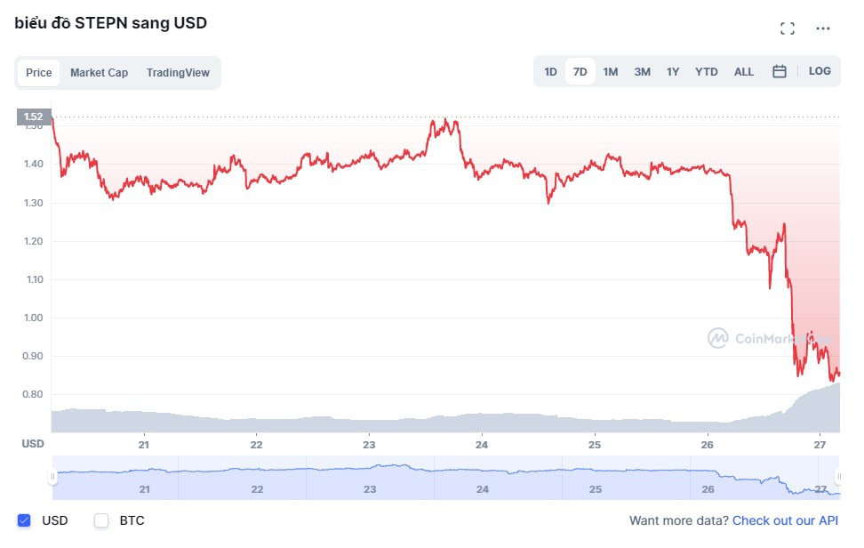Show ALL time price history
The width and height of the screenshot is (864, 548).
click(x=744, y=72)
